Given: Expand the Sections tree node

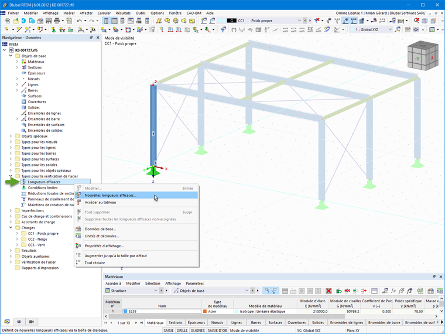Looking at the screenshot, I should point(17,67).
